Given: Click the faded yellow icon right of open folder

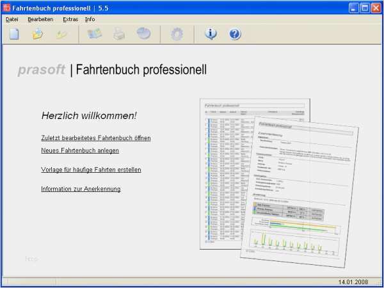Looking at the screenshot, I should (61, 35).
